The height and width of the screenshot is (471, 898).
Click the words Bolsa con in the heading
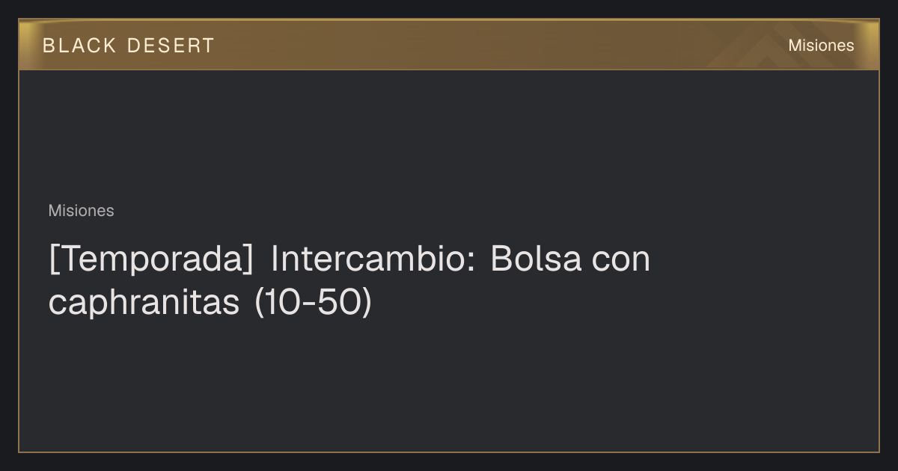coord(571,259)
